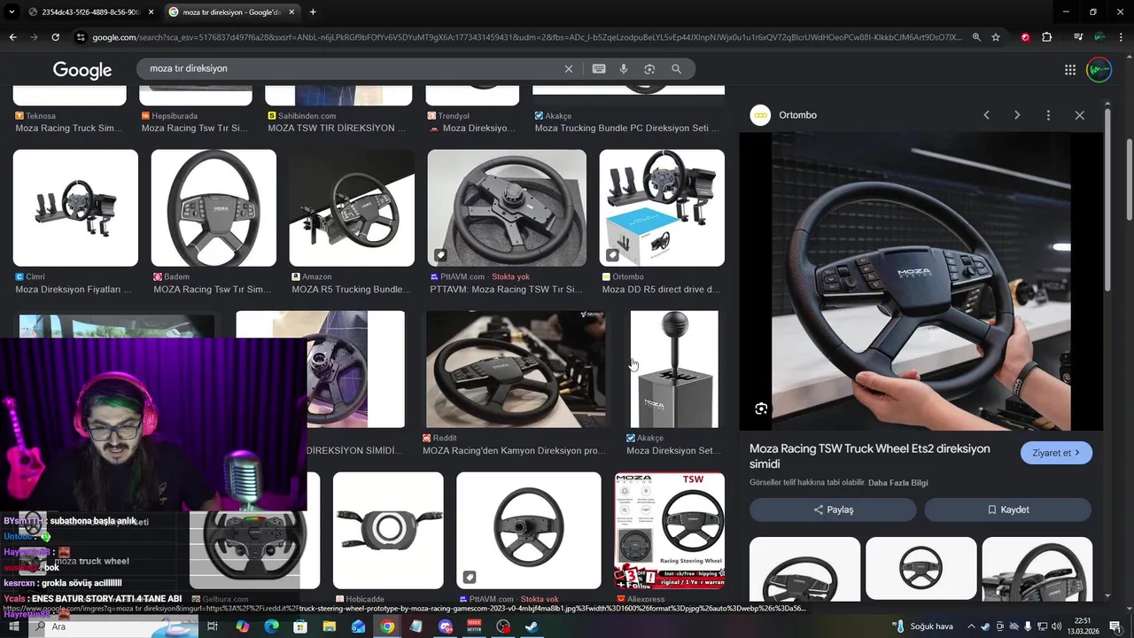Go to next image in preview panel
Screen dimensions: 1134x638
[x=1017, y=115]
